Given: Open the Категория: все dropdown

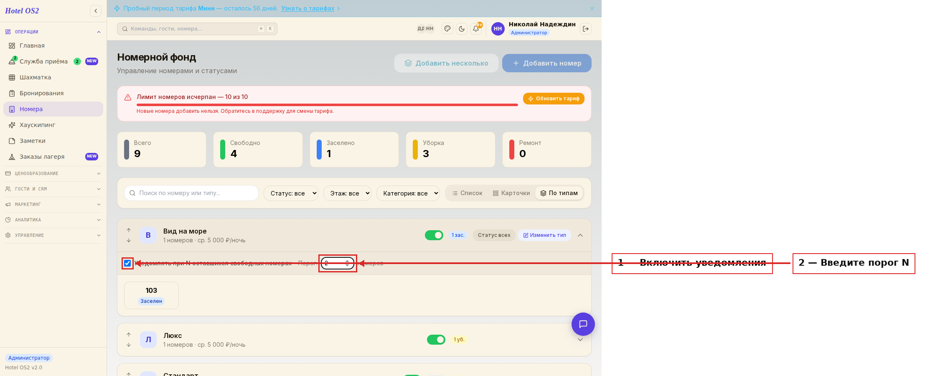Looking at the screenshot, I should pyautogui.click(x=408, y=193).
